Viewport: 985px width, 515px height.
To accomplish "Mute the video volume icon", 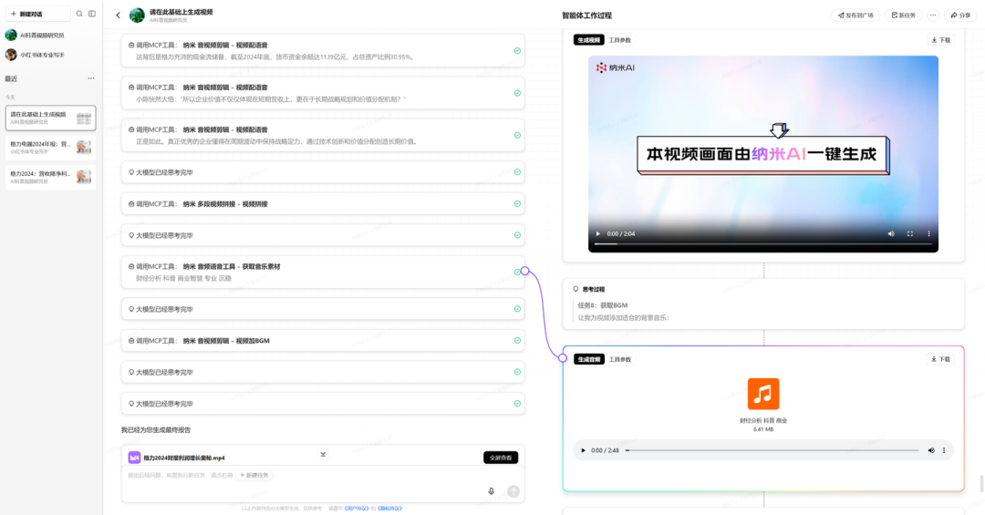I will tap(891, 233).
